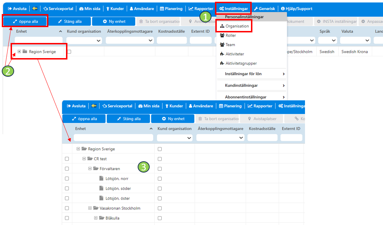Click Ny enhet above the expanded tree
Screen dimensions: 383x225
173,119
